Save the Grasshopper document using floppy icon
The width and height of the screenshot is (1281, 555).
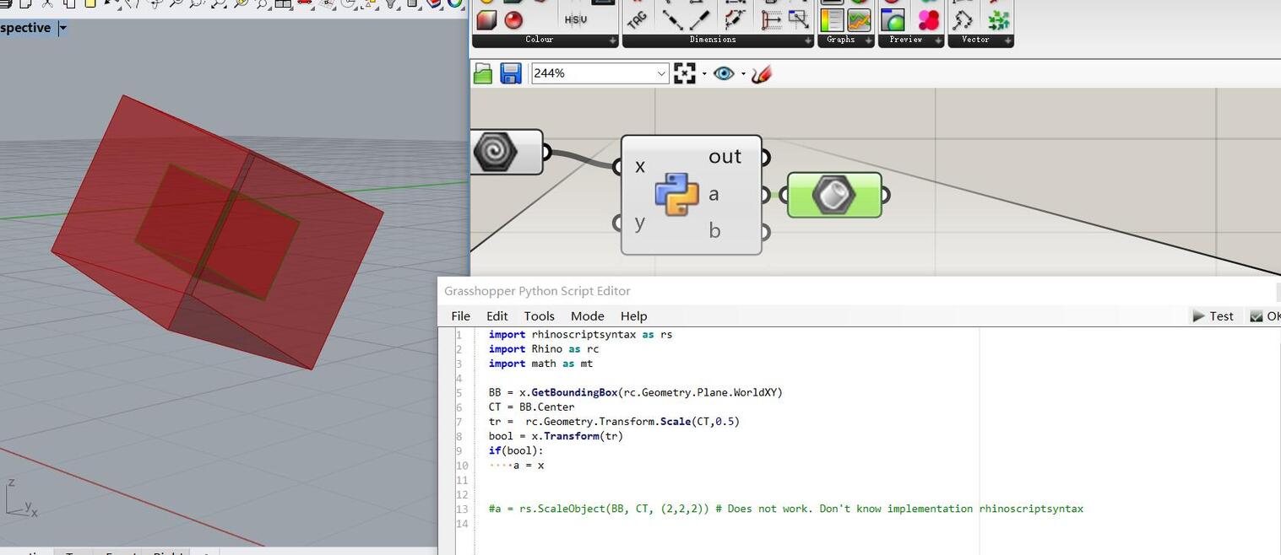pyautogui.click(x=511, y=73)
